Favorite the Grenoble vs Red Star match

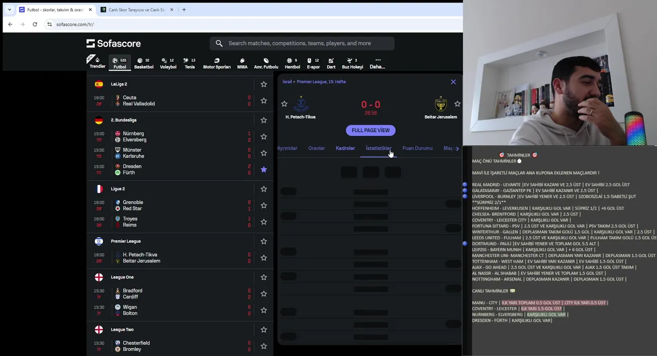(263, 205)
